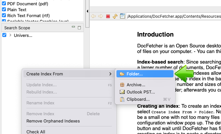Select Archive... in the submenu

(x=145, y=85)
